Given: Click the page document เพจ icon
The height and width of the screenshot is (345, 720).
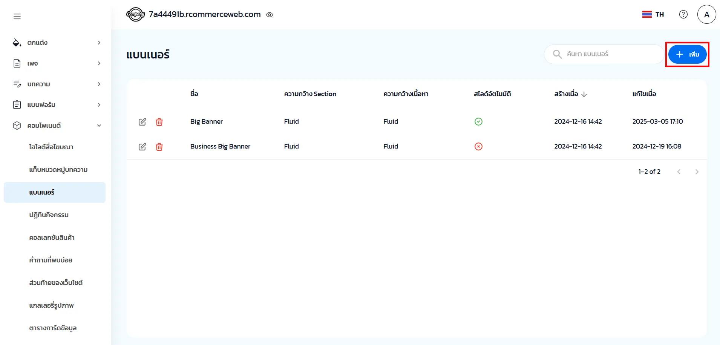Looking at the screenshot, I should click(17, 63).
